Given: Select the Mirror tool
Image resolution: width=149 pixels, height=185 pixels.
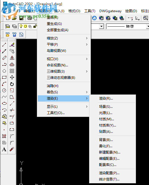Looking at the screenshot, I should point(12,58).
